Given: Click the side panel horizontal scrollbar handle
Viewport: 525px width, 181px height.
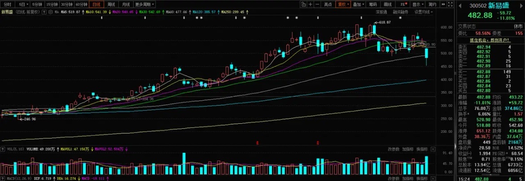Looking at the screenshot, I should click(490, 174).
